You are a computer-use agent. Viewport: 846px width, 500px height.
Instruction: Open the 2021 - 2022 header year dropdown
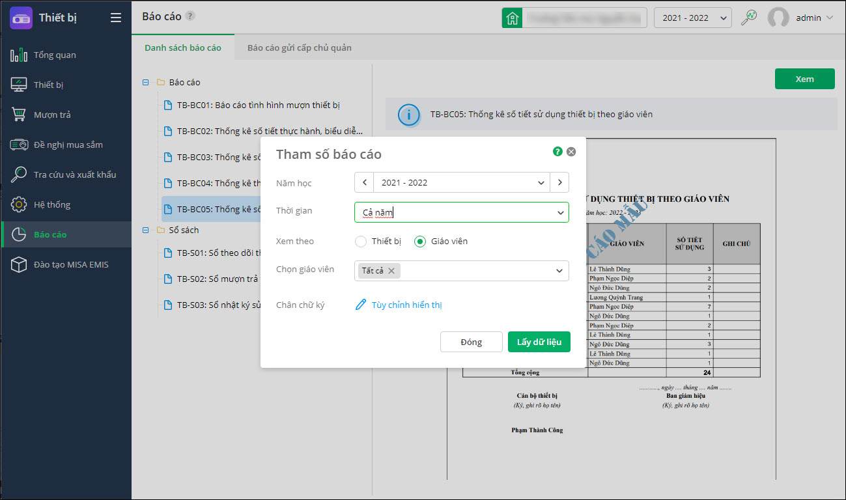(693, 18)
